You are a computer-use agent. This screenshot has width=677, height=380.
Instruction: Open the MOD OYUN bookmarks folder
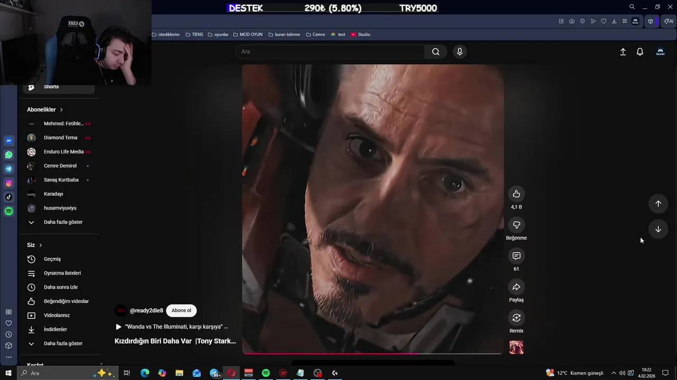248,34
